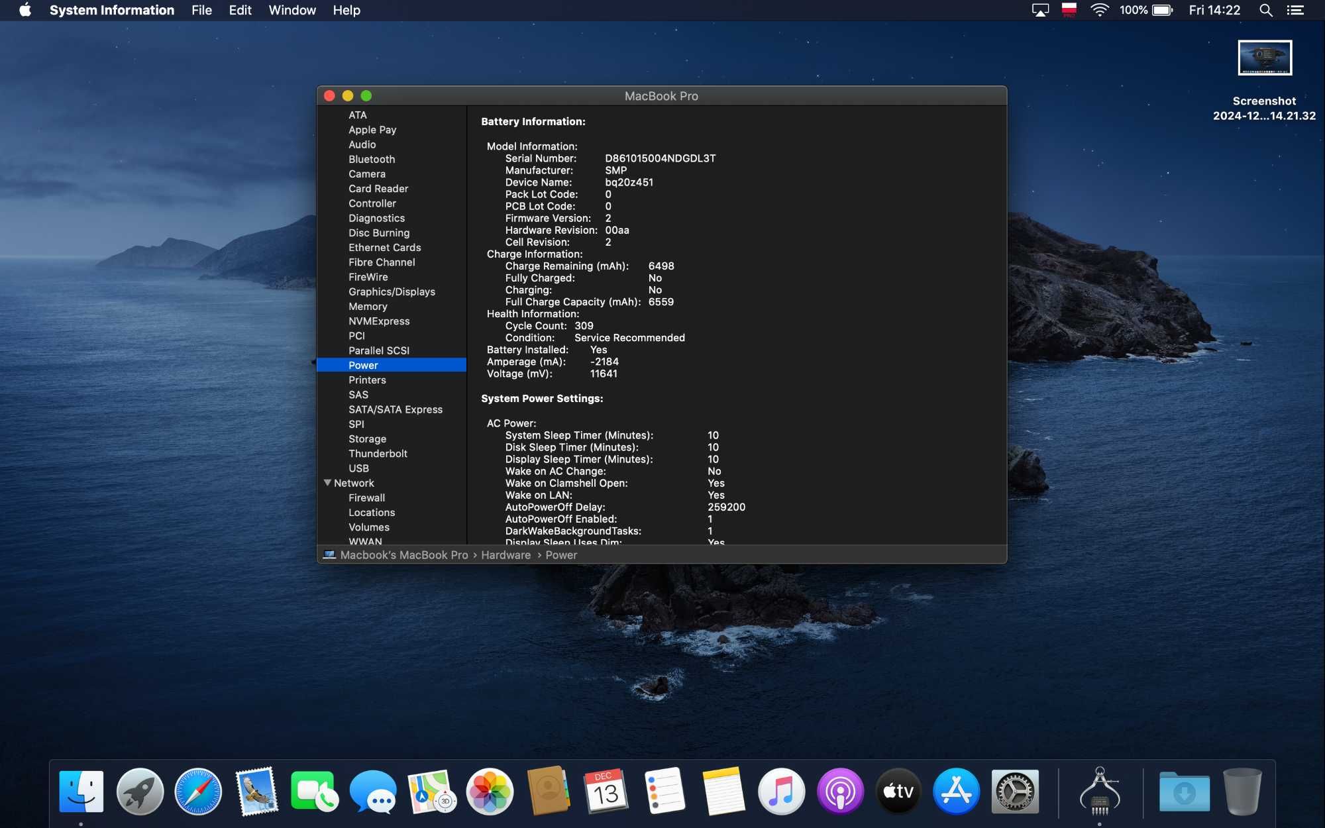Image resolution: width=1325 pixels, height=828 pixels.
Task: Open the Wi-Fi status menu
Action: click(x=1100, y=10)
